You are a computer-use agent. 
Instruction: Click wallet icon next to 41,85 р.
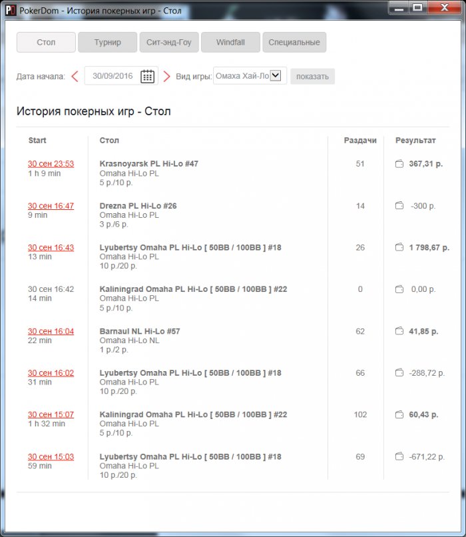click(x=399, y=331)
